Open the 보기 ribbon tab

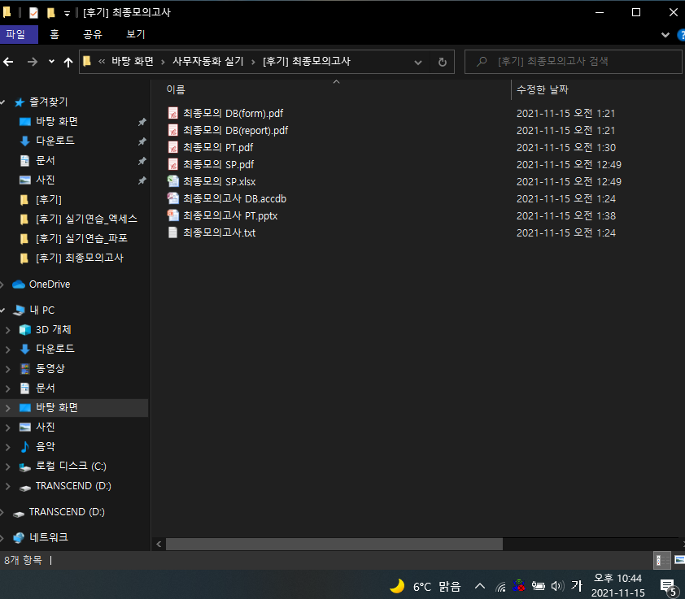point(135,34)
